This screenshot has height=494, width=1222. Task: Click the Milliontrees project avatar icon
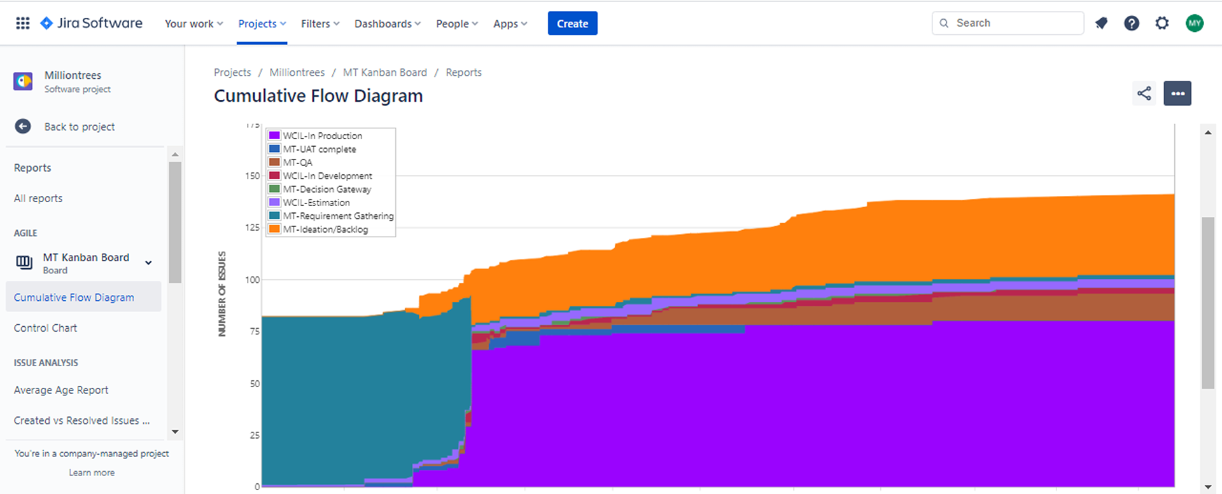point(24,81)
